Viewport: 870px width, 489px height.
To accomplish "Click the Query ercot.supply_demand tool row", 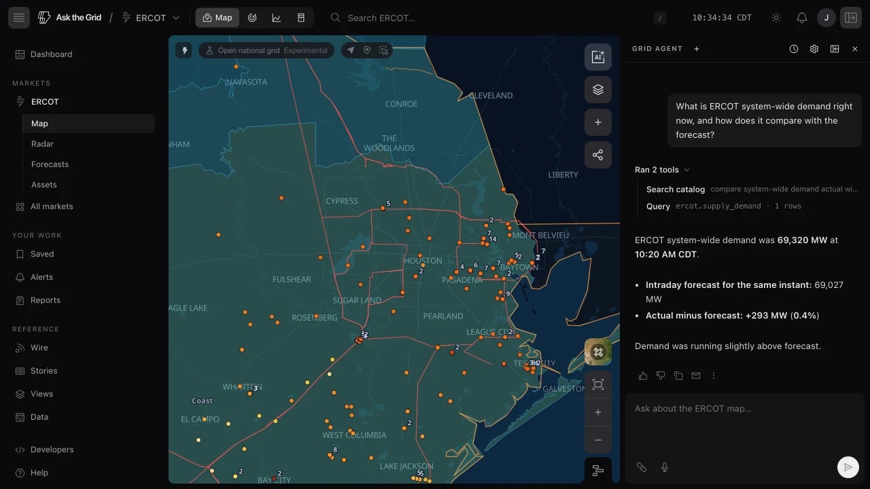I will [x=724, y=206].
